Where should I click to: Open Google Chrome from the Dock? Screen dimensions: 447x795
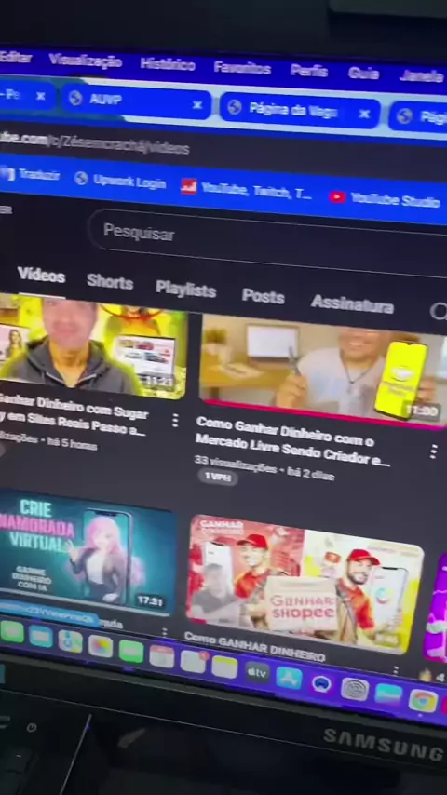click(423, 700)
